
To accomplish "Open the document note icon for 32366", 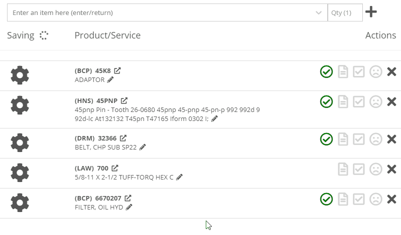I will pos(343,139).
